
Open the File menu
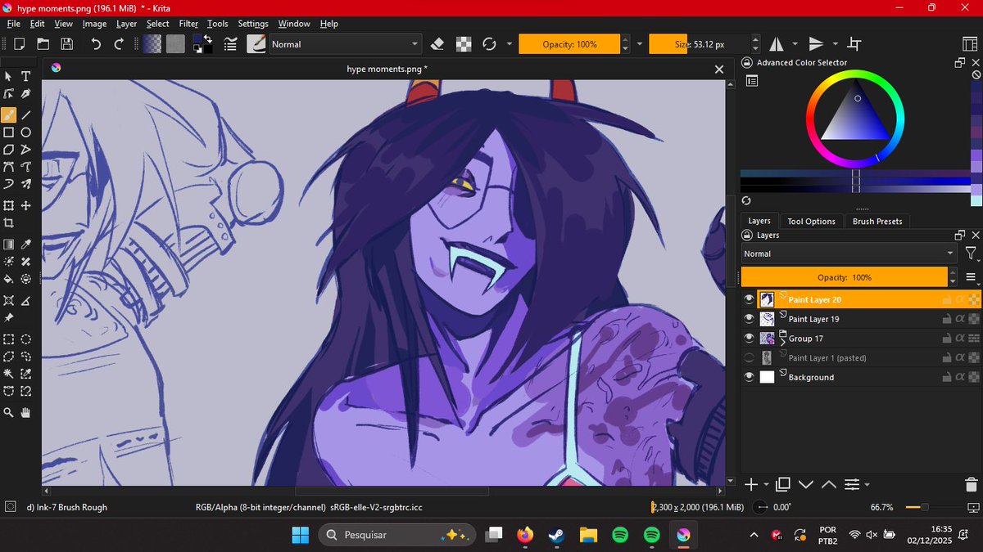click(14, 24)
